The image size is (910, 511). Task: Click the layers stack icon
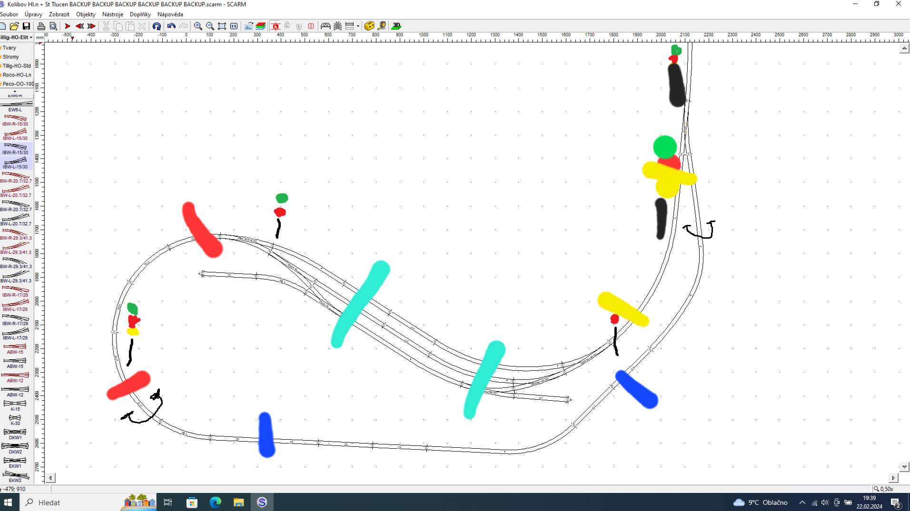pos(261,26)
